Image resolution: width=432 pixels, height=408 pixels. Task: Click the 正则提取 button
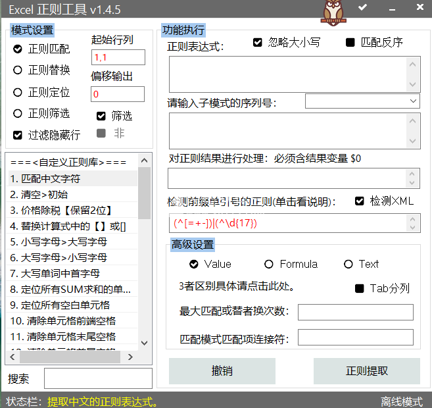(x=367, y=371)
